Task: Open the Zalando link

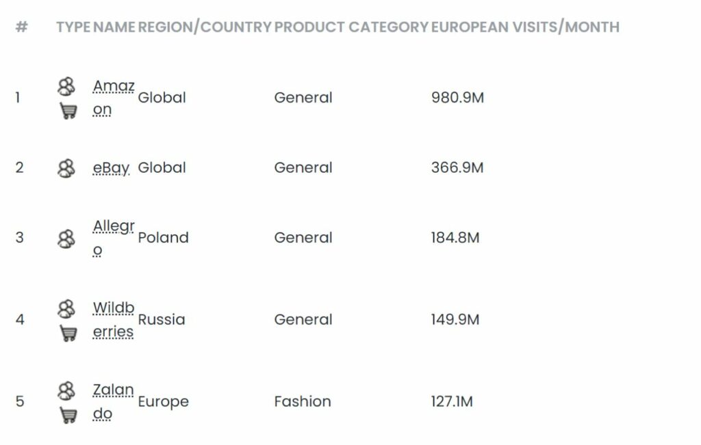Action: pos(113,402)
